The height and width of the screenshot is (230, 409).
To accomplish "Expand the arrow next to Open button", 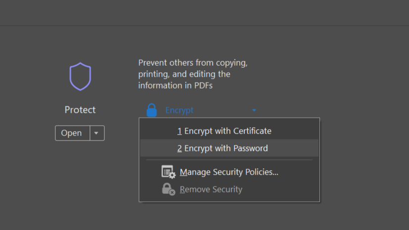I will (x=97, y=133).
